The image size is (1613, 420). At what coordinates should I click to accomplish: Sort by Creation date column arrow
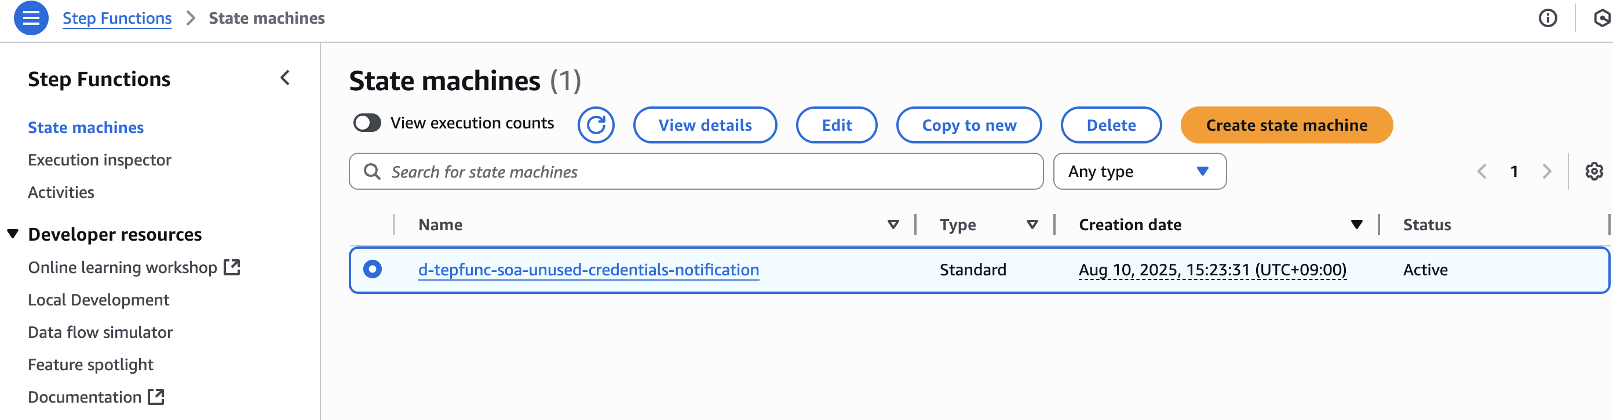coord(1356,224)
